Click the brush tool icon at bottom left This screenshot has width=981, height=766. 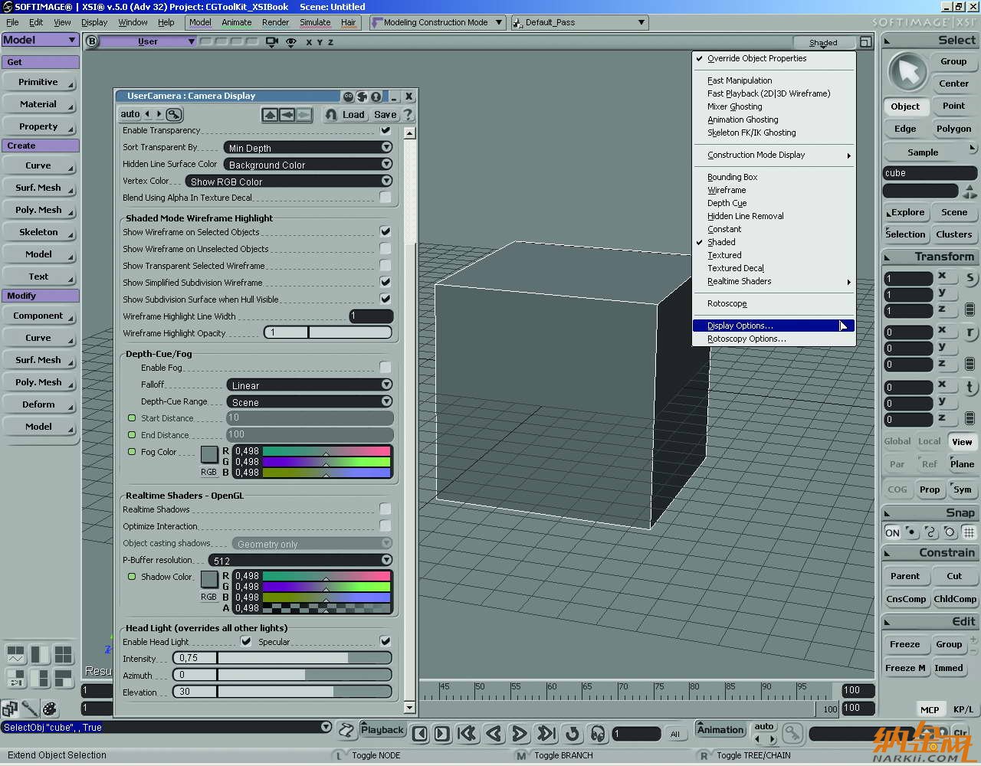point(30,709)
